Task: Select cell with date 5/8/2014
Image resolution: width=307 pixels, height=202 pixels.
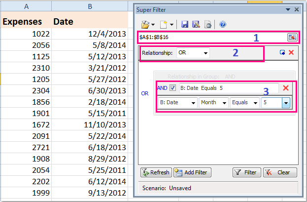Action: coord(90,45)
